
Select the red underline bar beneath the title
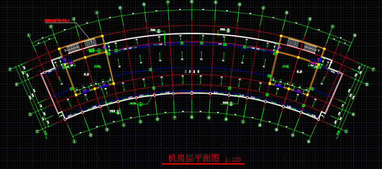(x=203, y=164)
